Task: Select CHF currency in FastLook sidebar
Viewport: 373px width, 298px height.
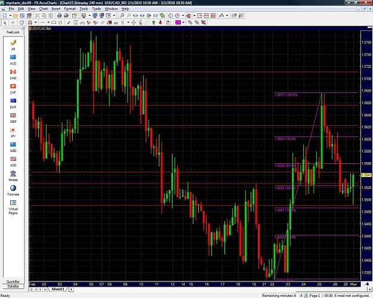Action: click(x=13, y=89)
